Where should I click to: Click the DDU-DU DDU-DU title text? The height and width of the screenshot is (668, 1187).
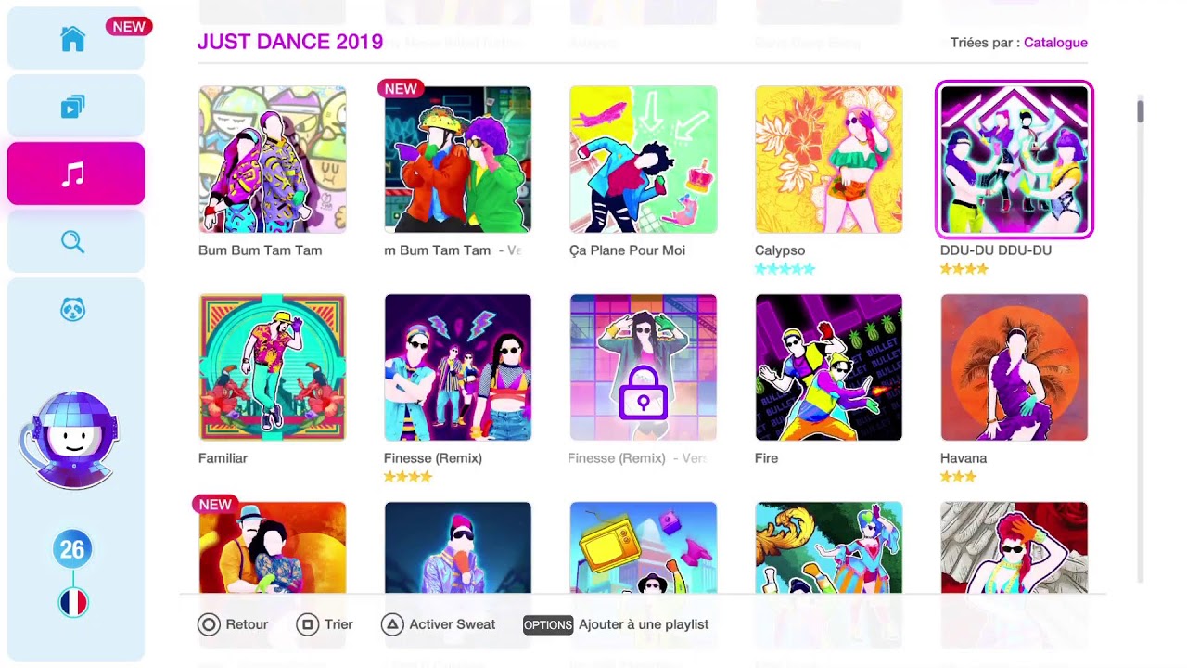(996, 250)
